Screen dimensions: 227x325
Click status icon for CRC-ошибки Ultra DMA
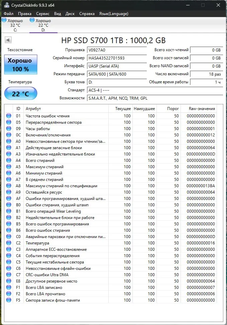tap(9, 275)
